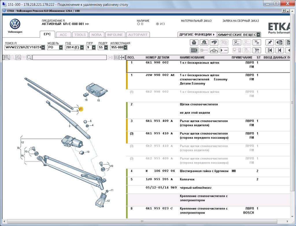The image size is (296, 226).
Task: Open the striped list view icon
Action: 194,50
